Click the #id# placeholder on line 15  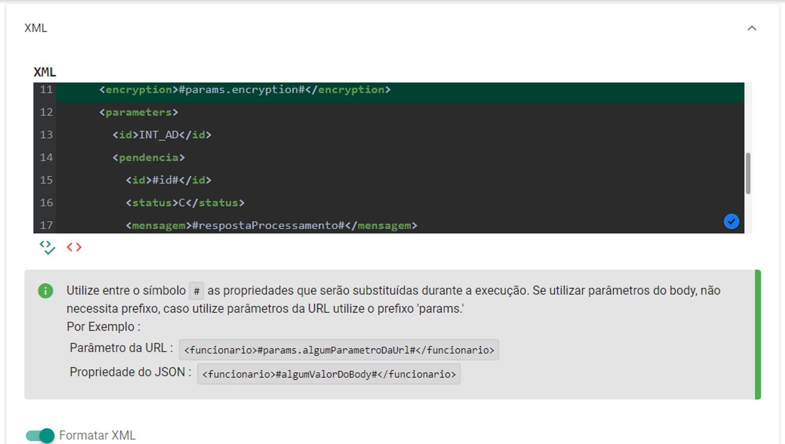(166, 180)
